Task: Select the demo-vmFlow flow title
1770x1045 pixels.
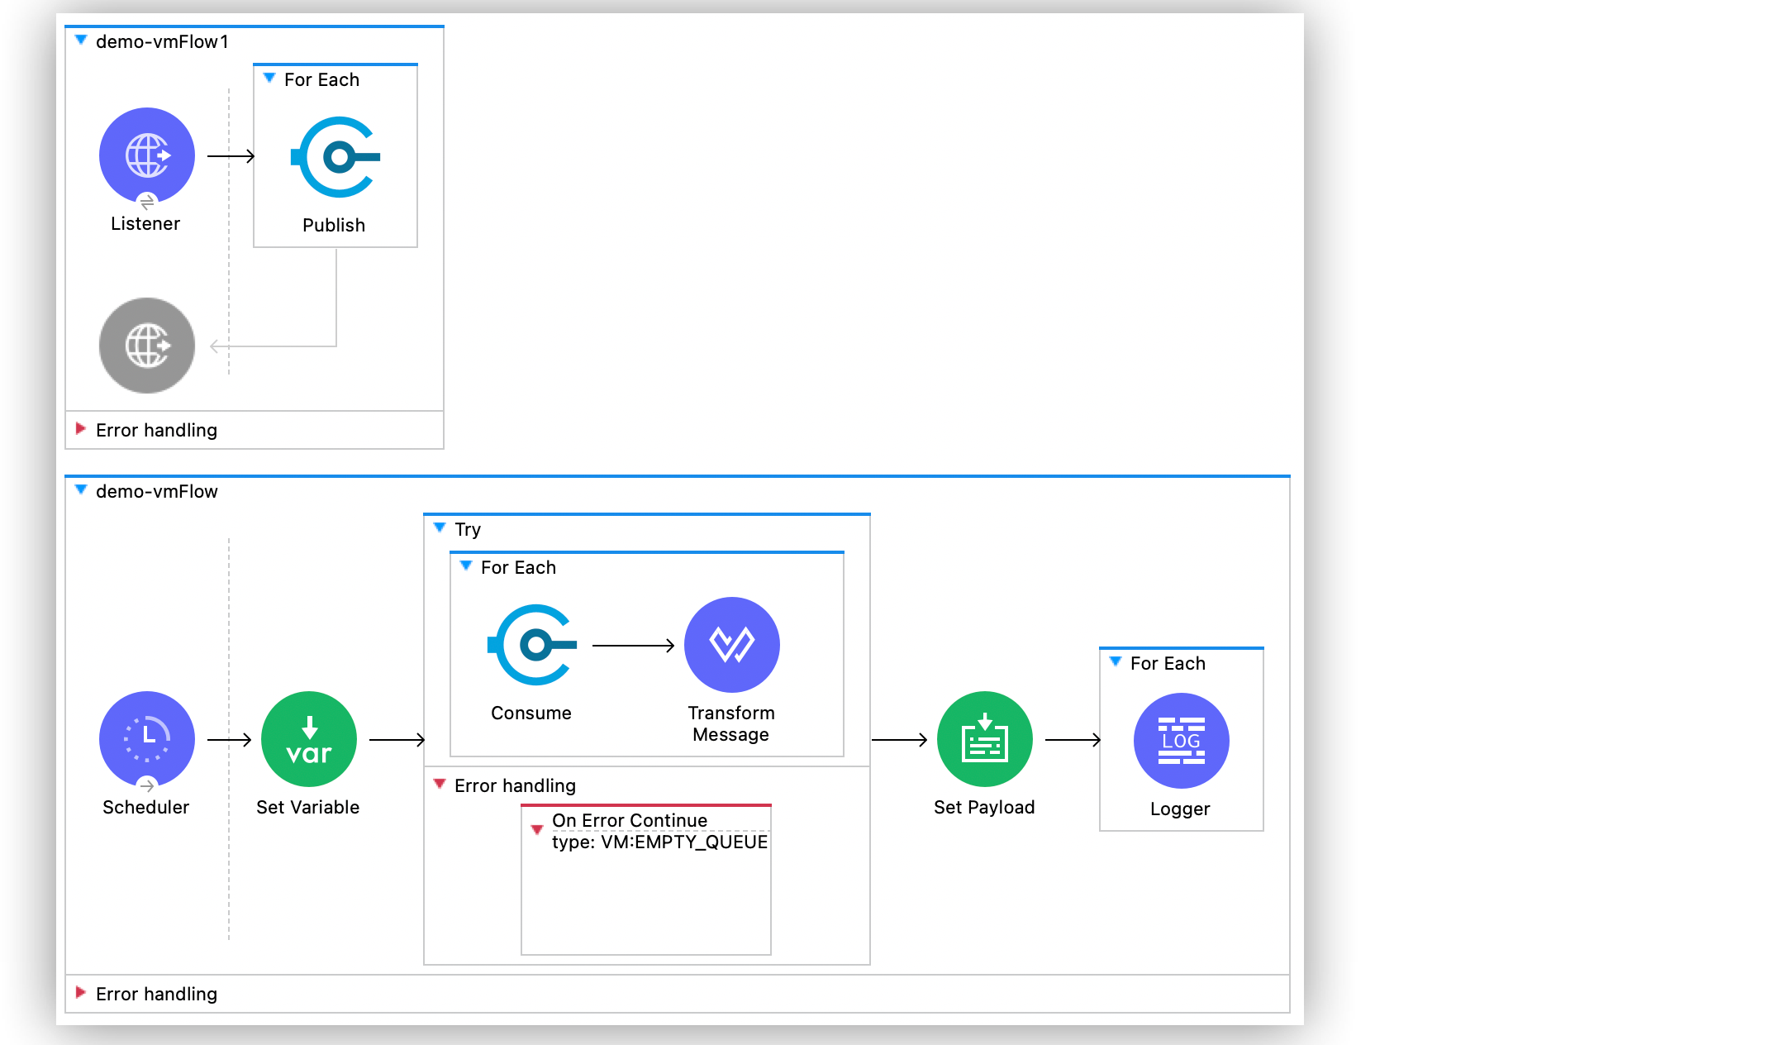Action: pos(157,490)
